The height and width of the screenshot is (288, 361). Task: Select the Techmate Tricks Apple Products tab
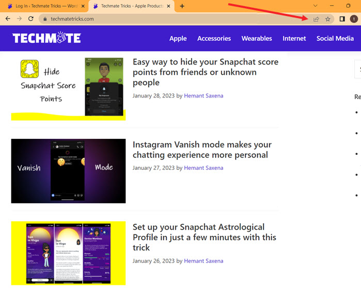[131, 6]
